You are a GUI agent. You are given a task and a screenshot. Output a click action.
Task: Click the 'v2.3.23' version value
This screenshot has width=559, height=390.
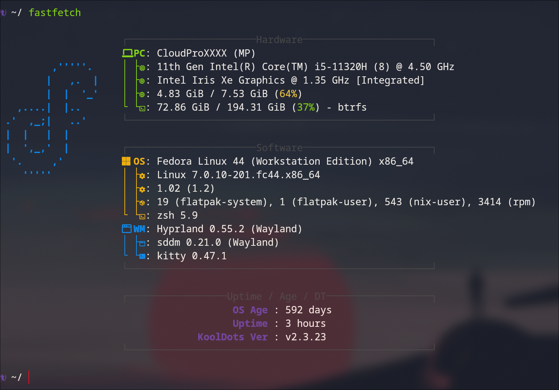click(305, 337)
